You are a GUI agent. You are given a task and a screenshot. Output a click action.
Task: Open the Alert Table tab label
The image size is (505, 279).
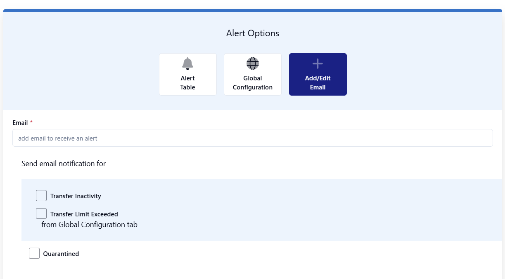coord(187,83)
